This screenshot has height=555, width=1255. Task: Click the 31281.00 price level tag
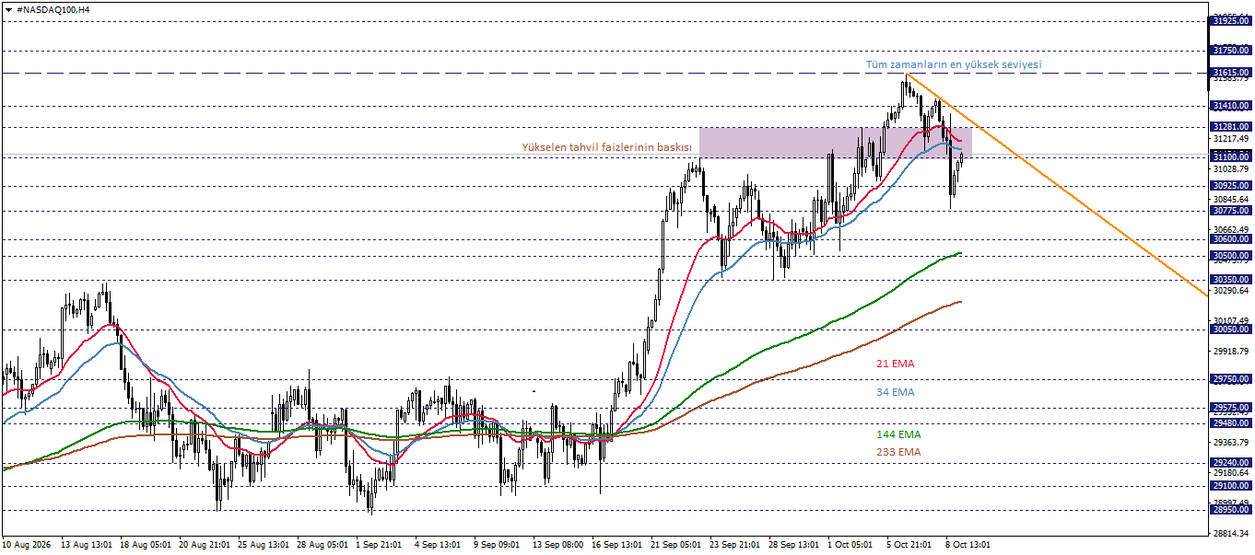(1231, 126)
